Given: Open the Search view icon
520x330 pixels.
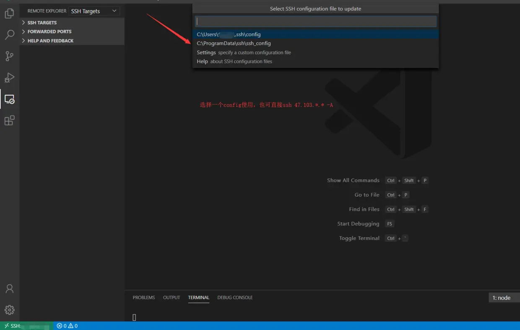Looking at the screenshot, I should click(9, 35).
